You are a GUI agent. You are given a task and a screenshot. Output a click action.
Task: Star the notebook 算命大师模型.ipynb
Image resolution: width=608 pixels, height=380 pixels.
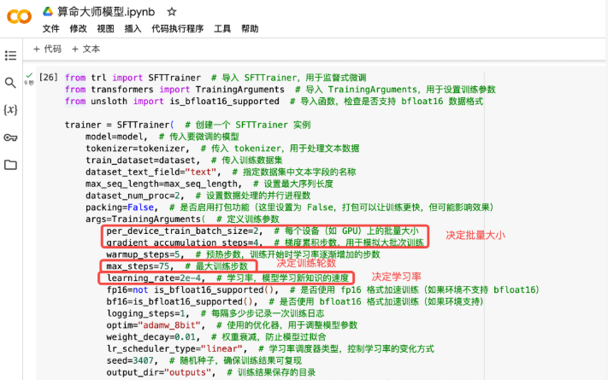tap(172, 12)
